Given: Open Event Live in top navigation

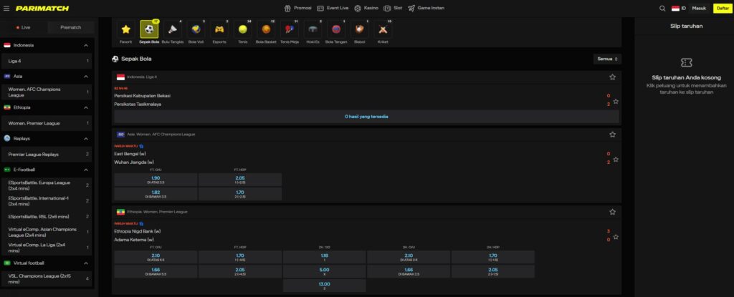Looking at the screenshot, I should pyautogui.click(x=333, y=8).
